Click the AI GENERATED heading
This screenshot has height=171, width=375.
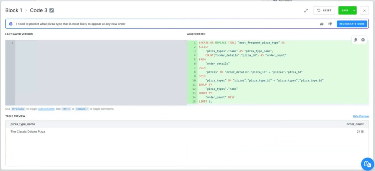click(x=196, y=34)
